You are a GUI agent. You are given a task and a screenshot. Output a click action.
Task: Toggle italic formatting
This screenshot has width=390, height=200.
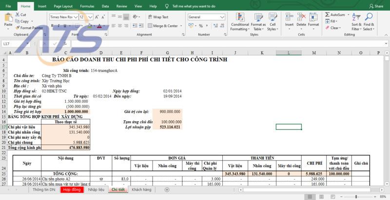pos(59,26)
